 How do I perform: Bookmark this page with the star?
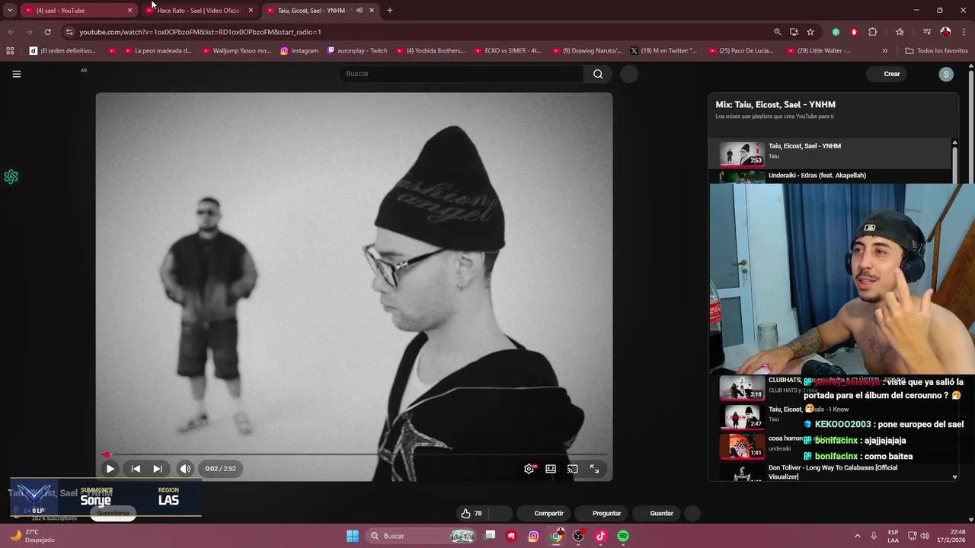point(810,32)
